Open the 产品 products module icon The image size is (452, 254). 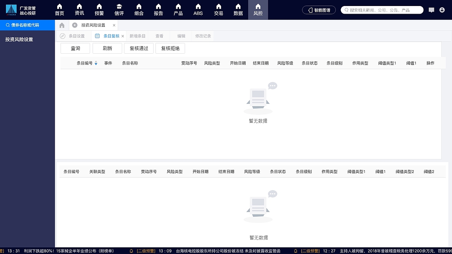[x=178, y=10]
